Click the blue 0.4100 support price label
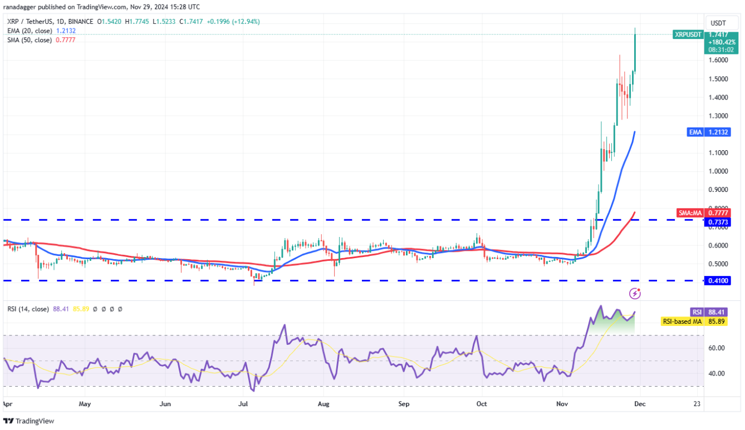 718,281
